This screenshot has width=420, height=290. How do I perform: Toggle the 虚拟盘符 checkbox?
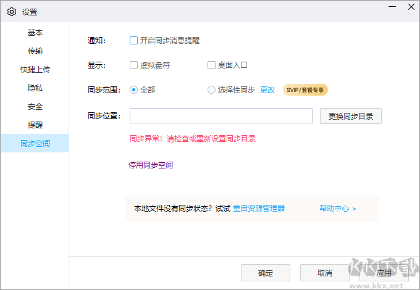pos(133,65)
